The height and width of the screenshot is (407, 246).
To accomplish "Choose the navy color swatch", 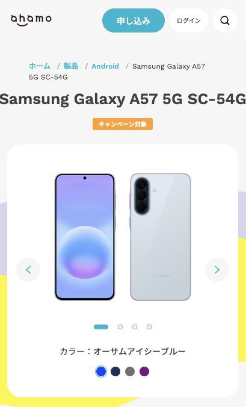I will (x=115, y=371).
